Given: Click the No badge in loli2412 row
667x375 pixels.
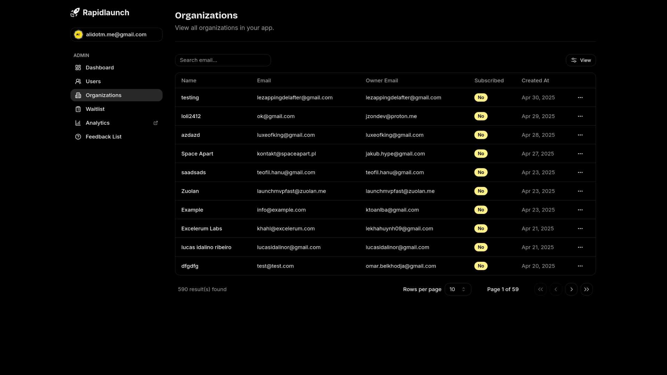Looking at the screenshot, I should click(480, 116).
